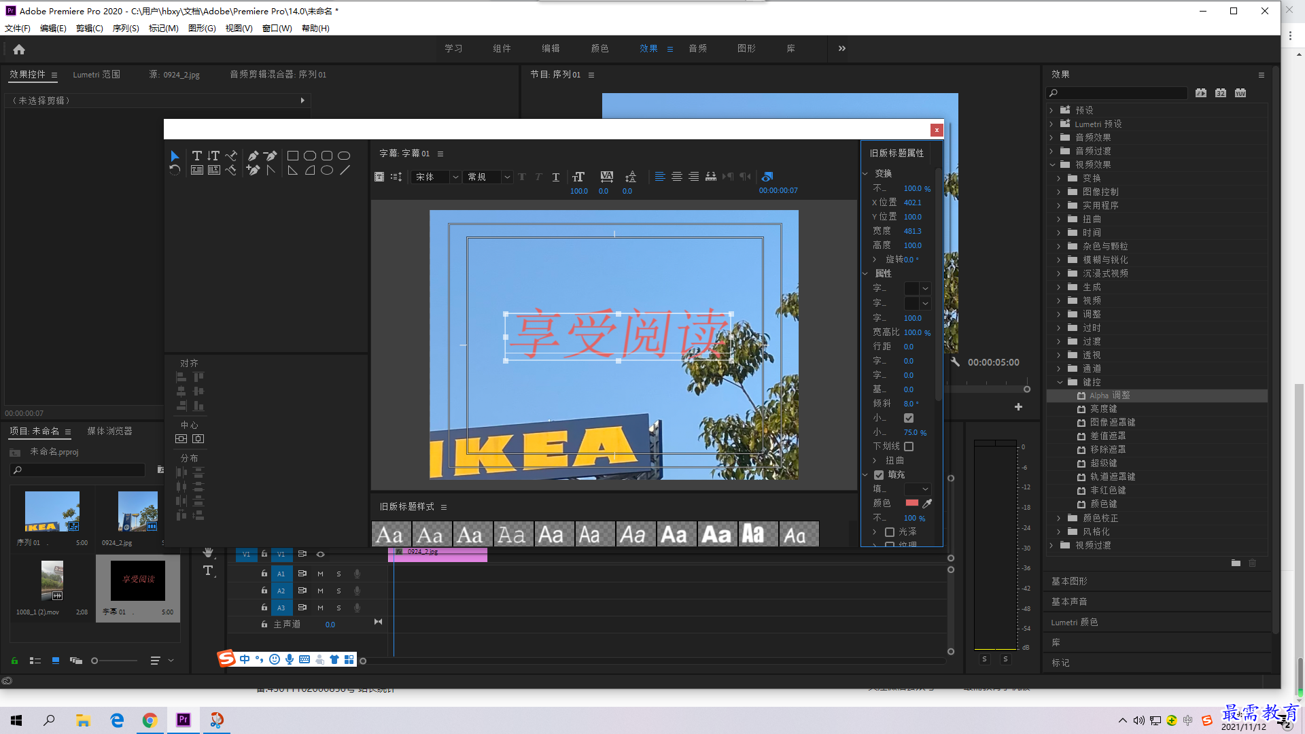Open the fill type dropdown under 填充

(918, 489)
